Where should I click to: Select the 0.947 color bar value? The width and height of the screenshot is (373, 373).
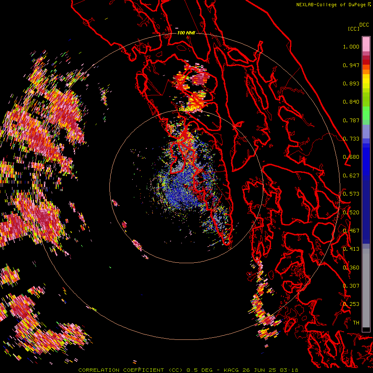point(351,65)
